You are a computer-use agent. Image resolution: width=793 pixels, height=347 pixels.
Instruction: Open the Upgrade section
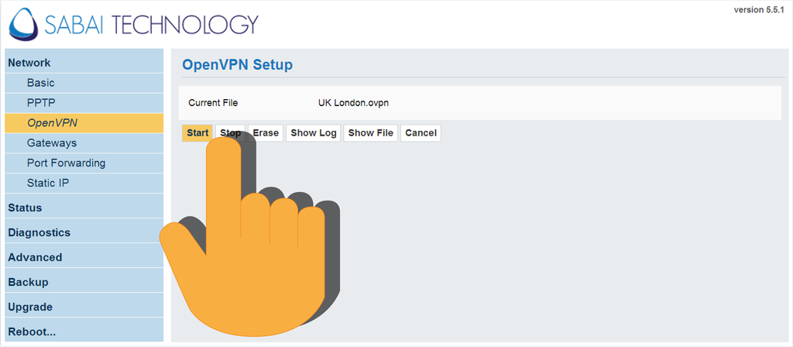tap(84, 307)
